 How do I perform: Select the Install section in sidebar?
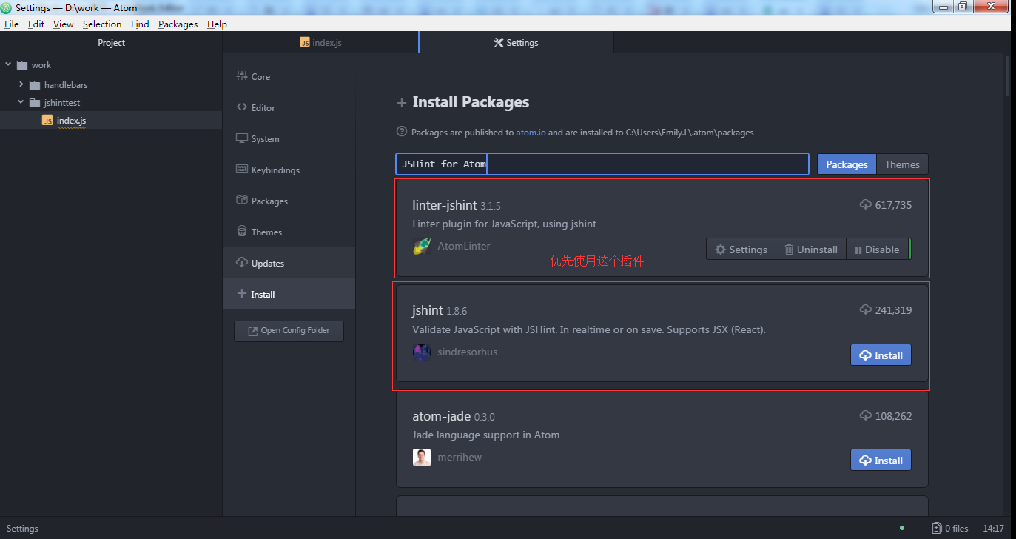tap(289, 294)
